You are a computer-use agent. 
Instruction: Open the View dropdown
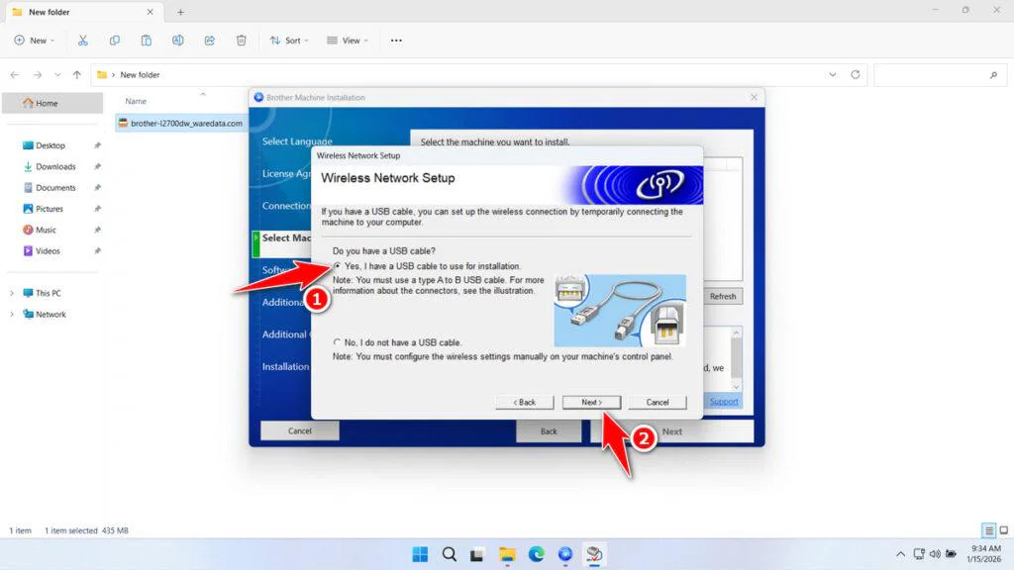347,40
